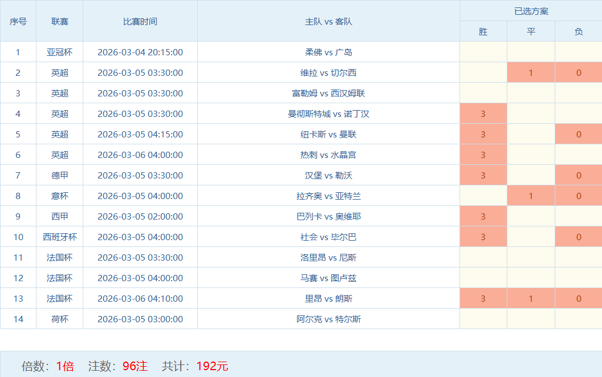Toggle the 平 (1) pick for 拉齐奥 vs 亚特兰
602x377 pixels.
click(x=531, y=196)
